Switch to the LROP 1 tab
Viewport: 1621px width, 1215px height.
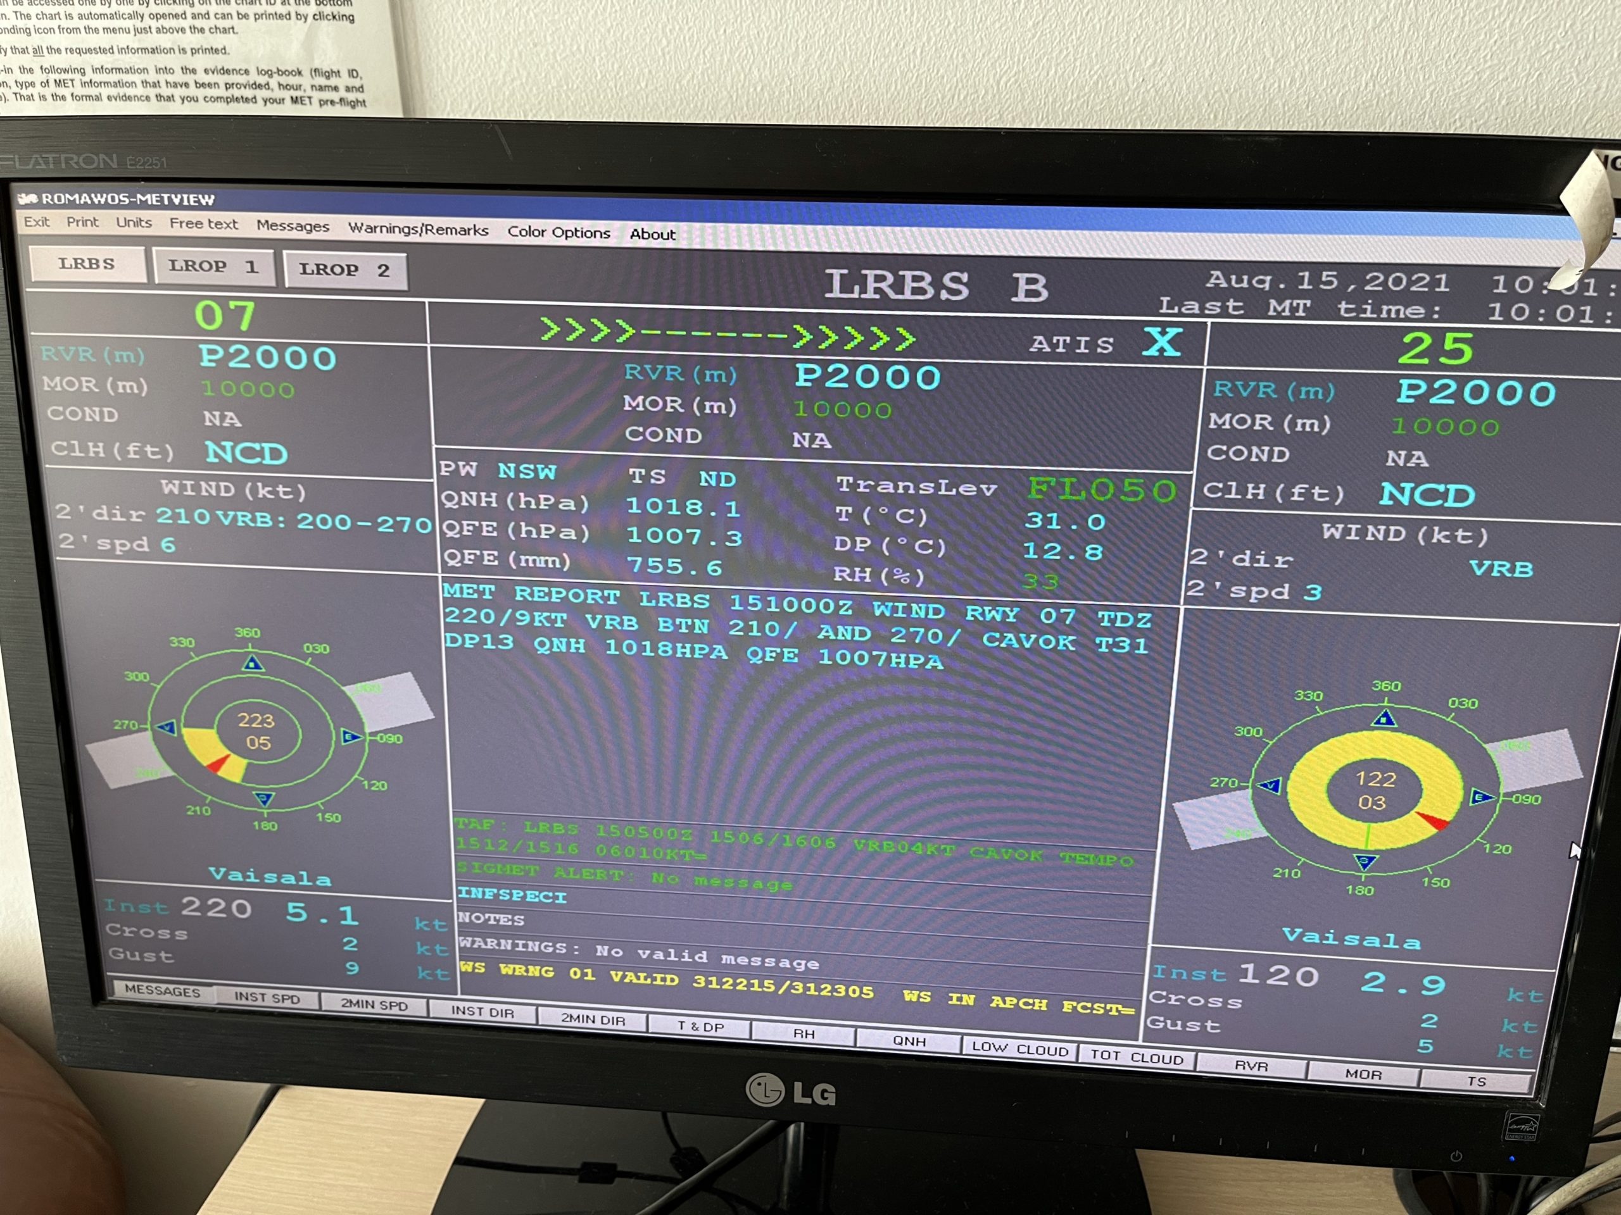(x=213, y=266)
